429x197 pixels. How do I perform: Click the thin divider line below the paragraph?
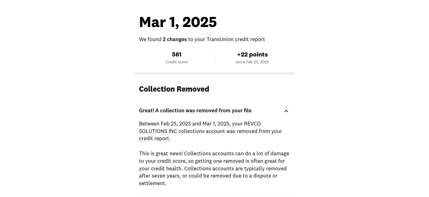point(214,195)
